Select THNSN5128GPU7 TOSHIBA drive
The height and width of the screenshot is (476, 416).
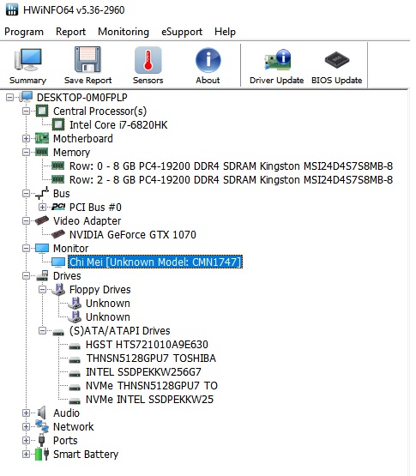point(151,359)
